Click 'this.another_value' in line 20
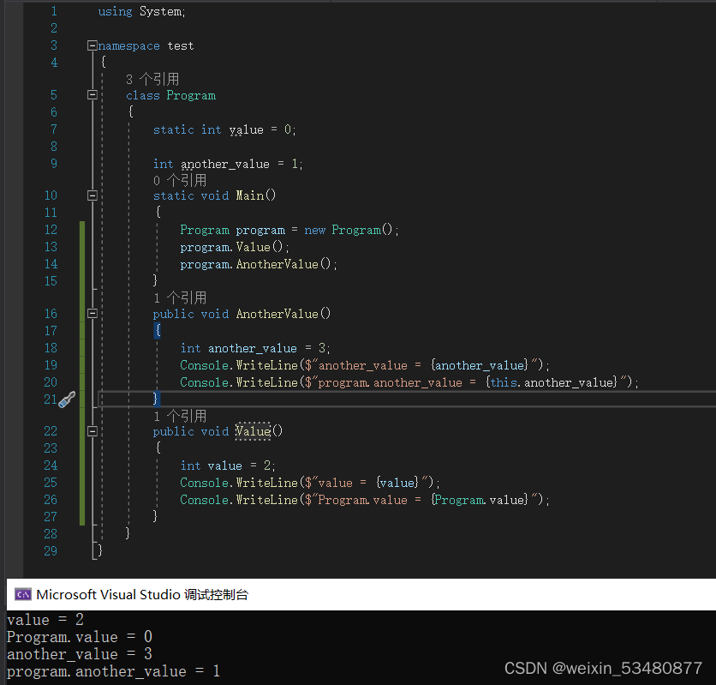Image resolution: width=716 pixels, height=685 pixels. [x=553, y=382]
